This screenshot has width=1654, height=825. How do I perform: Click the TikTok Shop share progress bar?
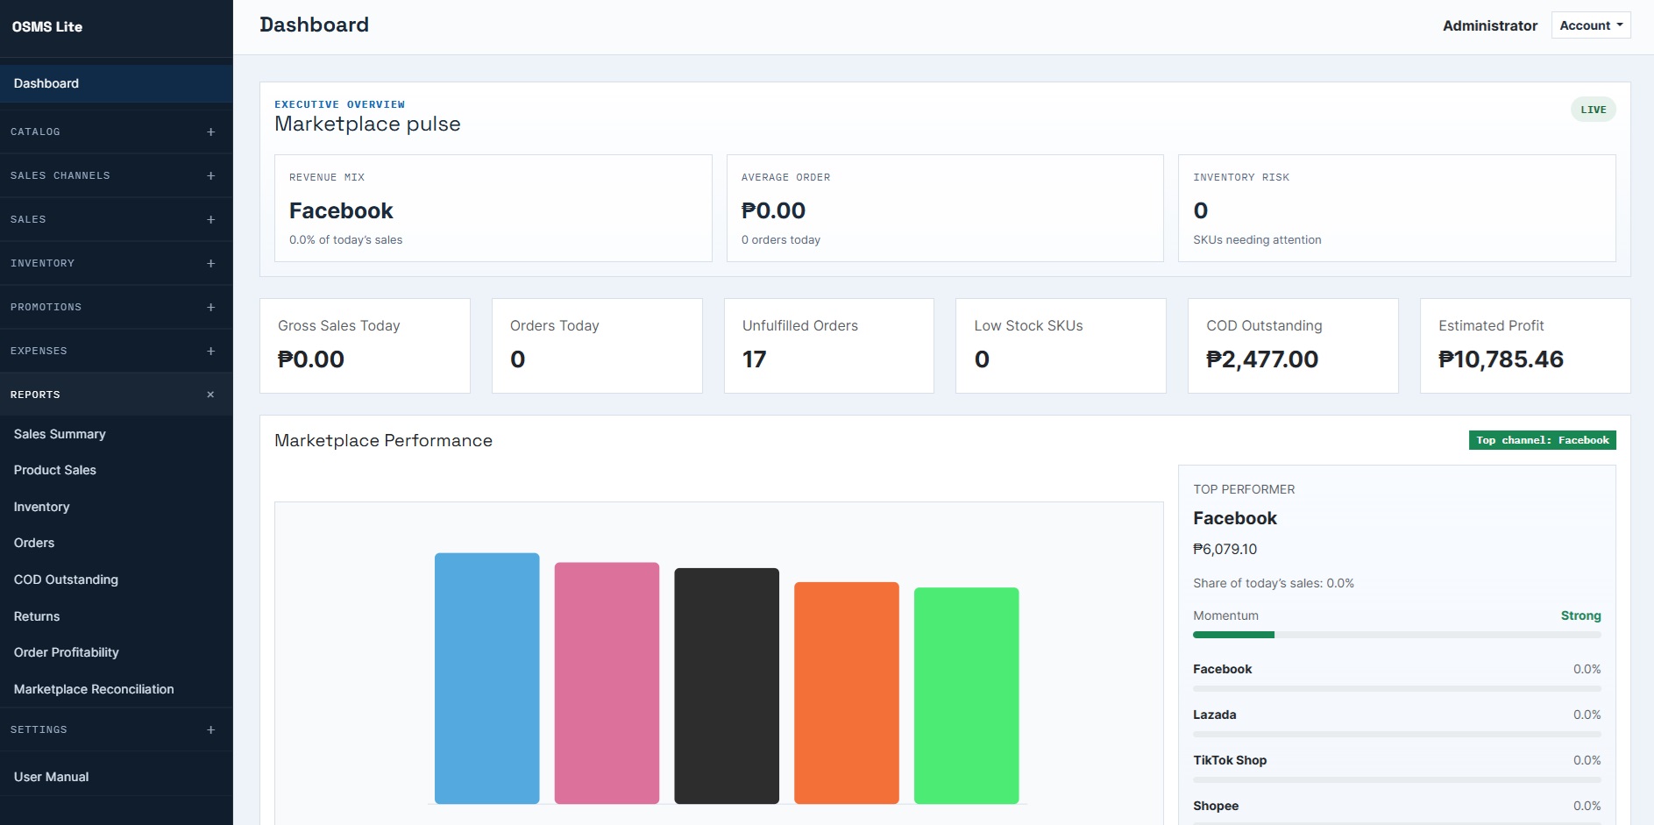coord(1396,779)
